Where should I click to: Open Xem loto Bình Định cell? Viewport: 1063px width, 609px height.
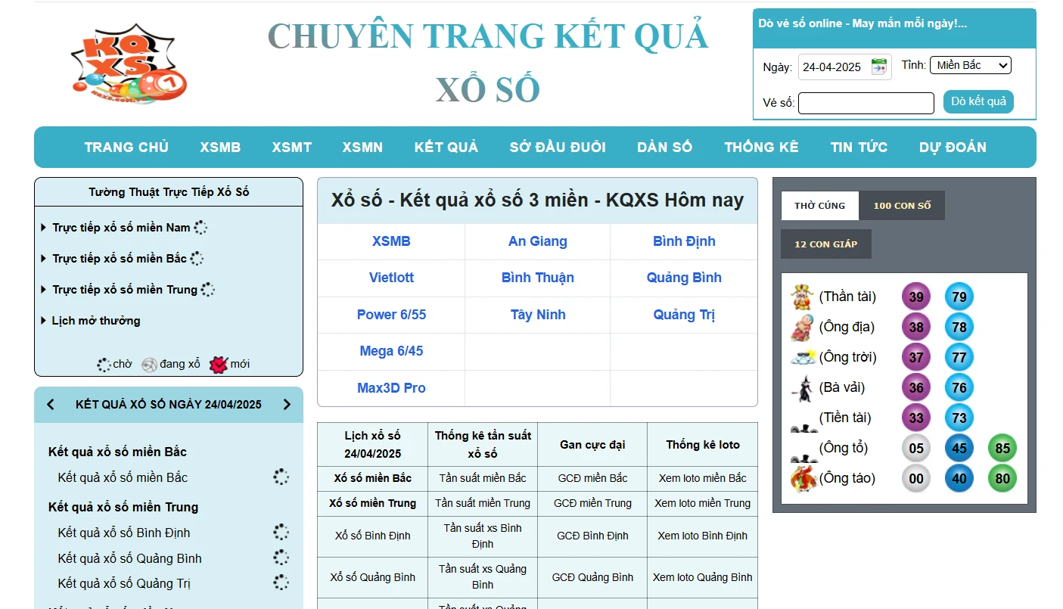(x=702, y=536)
